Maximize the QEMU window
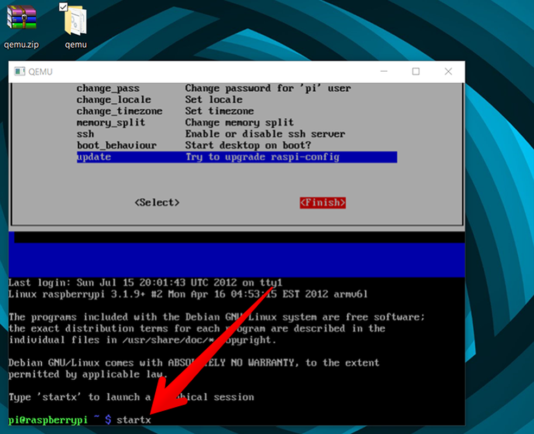The width and height of the screenshot is (534, 434). coord(416,71)
